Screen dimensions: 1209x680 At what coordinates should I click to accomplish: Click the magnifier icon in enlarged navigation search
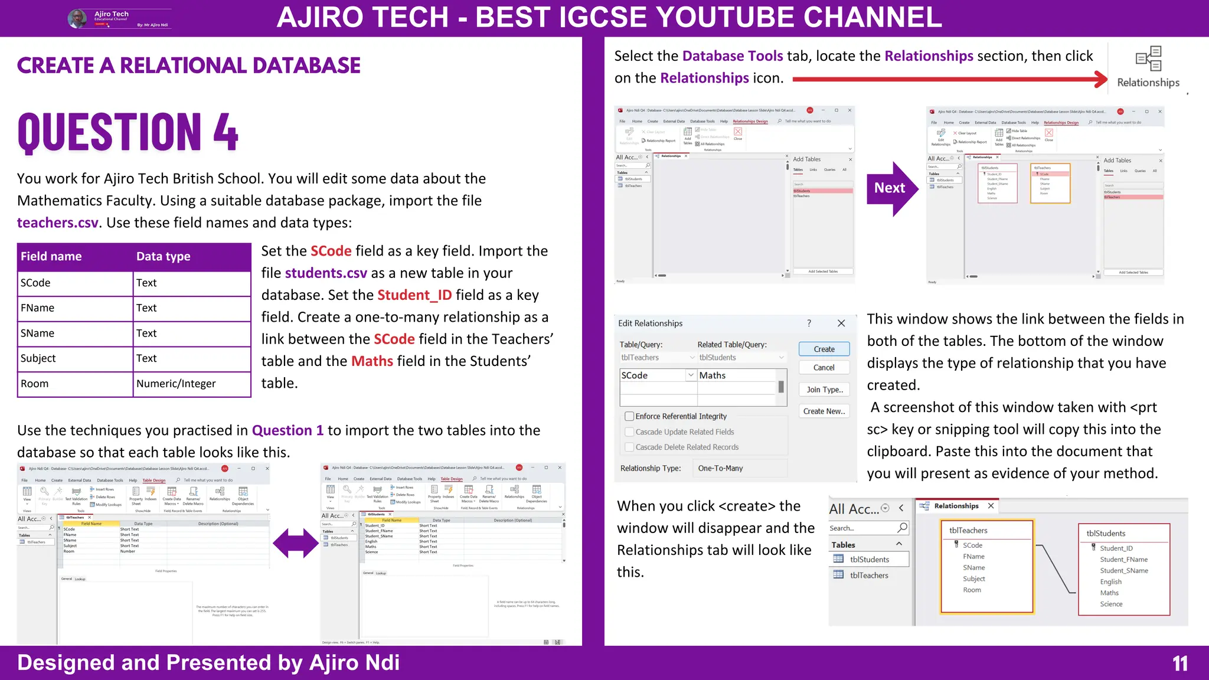pos(901,528)
